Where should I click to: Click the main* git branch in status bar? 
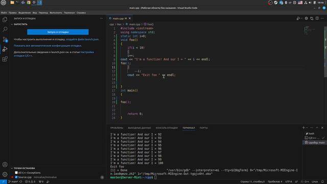tap(13, 182)
